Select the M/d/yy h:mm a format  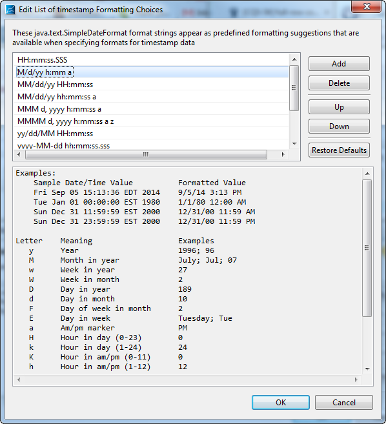pos(151,72)
